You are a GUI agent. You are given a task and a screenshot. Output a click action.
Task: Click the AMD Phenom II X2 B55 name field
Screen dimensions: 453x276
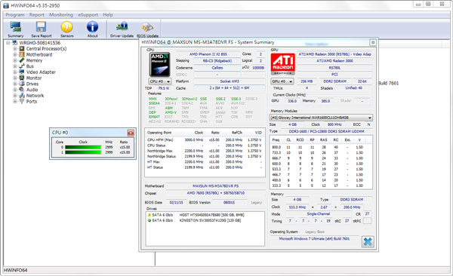click(208, 54)
